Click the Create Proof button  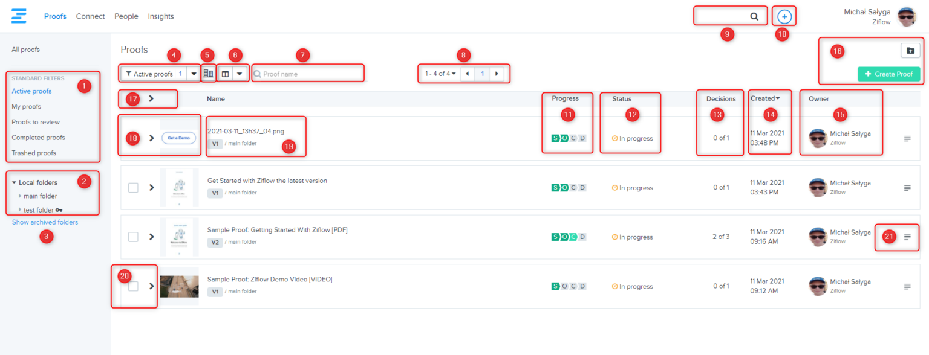pyautogui.click(x=889, y=74)
